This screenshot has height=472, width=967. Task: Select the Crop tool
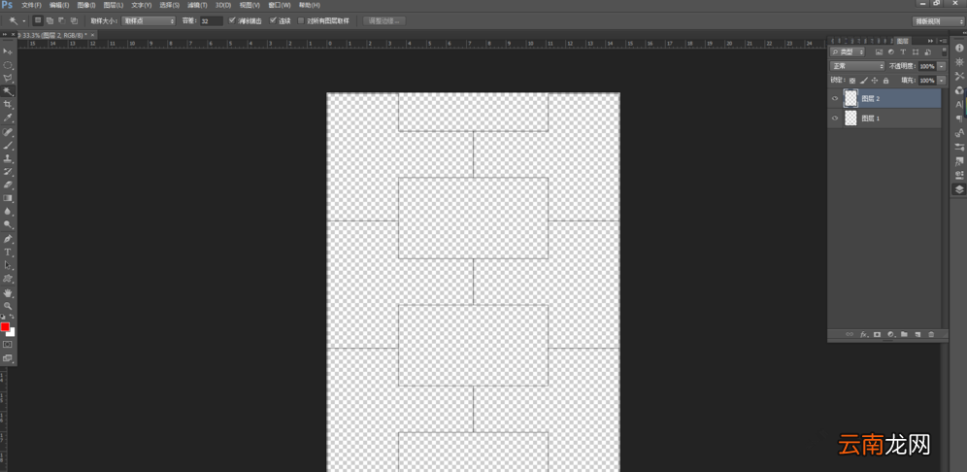click(8, 105)
